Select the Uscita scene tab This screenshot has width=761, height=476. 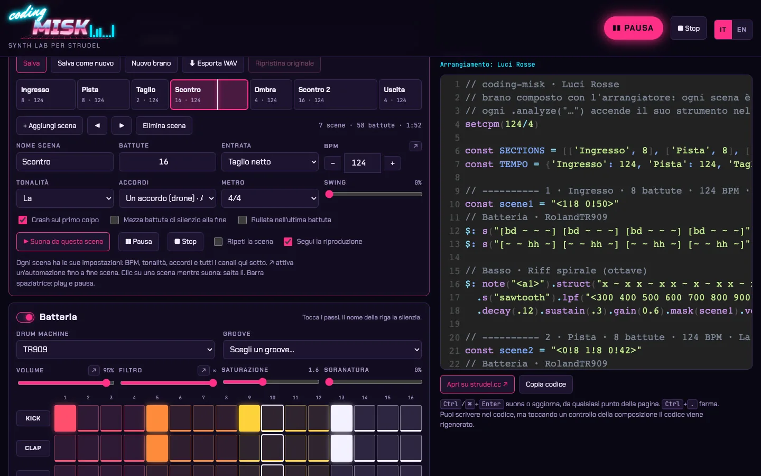pyautogui.click(x=400, y=95)
